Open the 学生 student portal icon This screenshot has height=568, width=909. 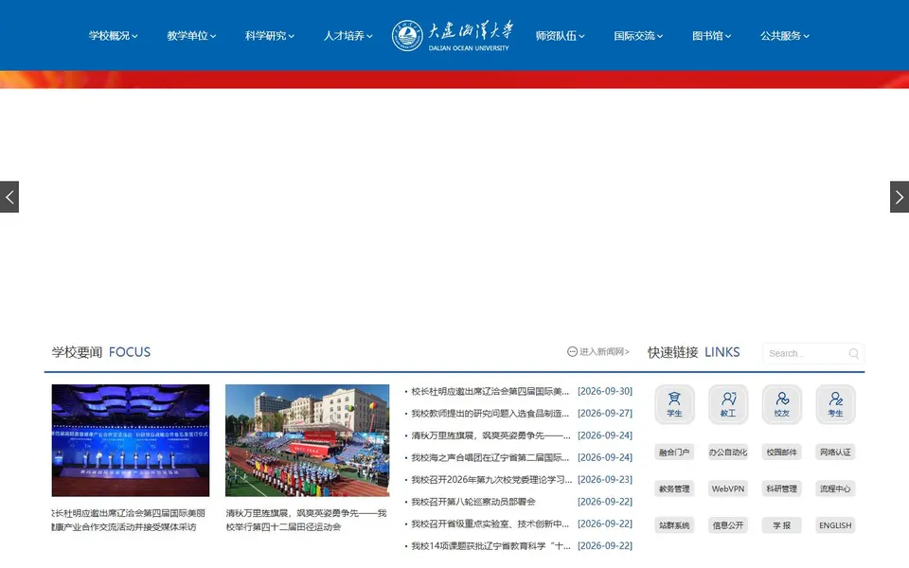[x=674, y=404]
